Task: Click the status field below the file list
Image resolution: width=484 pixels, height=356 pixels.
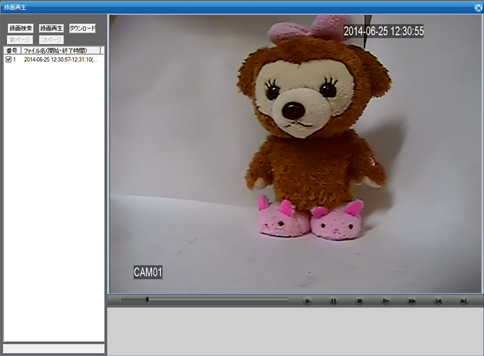Action: pos(54,349)
